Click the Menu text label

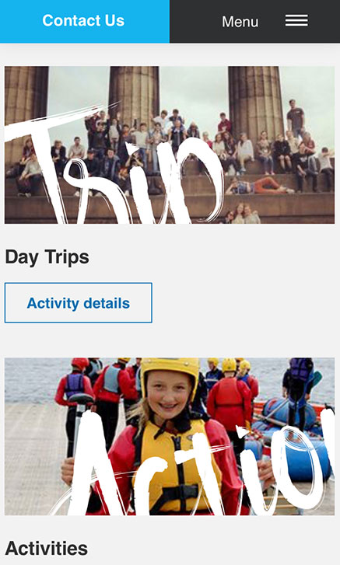point(240,22)
